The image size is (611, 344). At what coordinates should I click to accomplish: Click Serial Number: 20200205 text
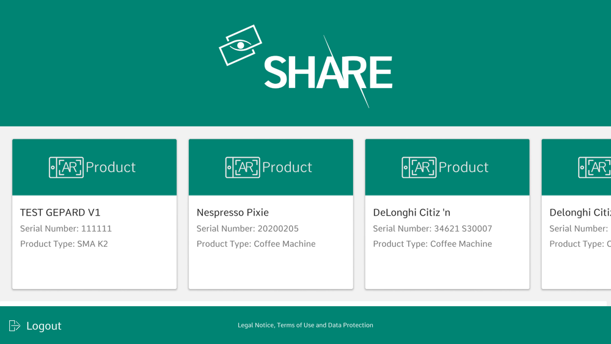(247, 229)
